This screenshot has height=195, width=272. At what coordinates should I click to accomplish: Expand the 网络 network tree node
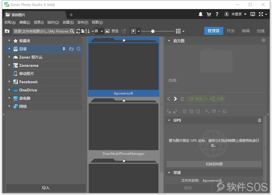(9, 106)
